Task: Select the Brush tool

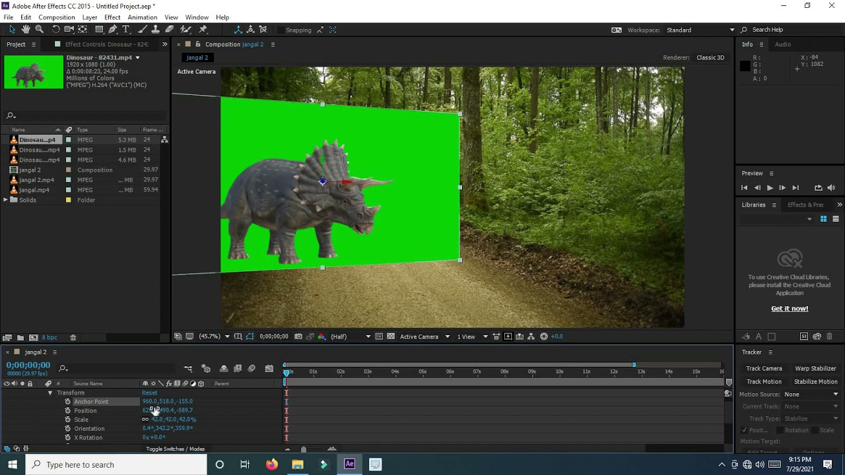Action: click(x=142, y=30)
